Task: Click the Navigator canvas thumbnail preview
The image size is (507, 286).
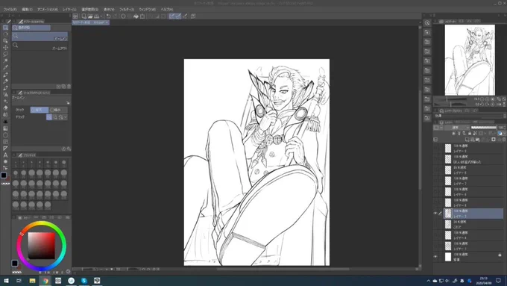Action: point(470,60)
